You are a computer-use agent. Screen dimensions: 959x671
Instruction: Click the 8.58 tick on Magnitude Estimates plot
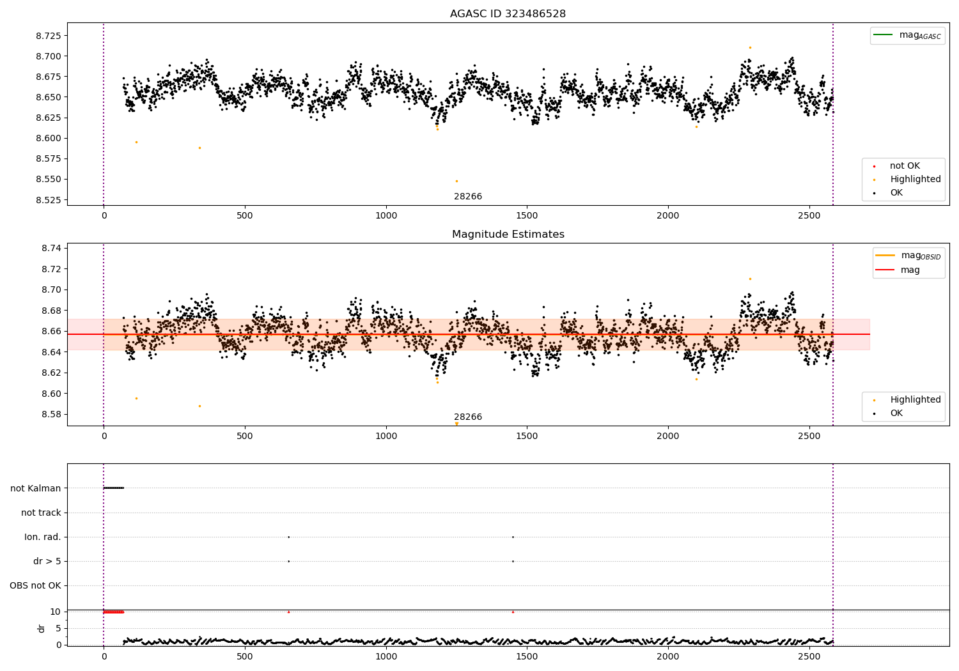pos(51,414)
